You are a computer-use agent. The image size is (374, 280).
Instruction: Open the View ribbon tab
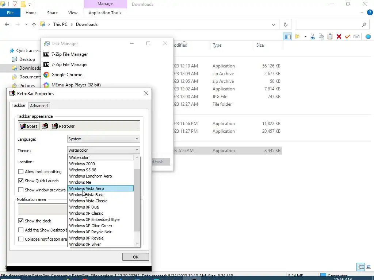73,13
